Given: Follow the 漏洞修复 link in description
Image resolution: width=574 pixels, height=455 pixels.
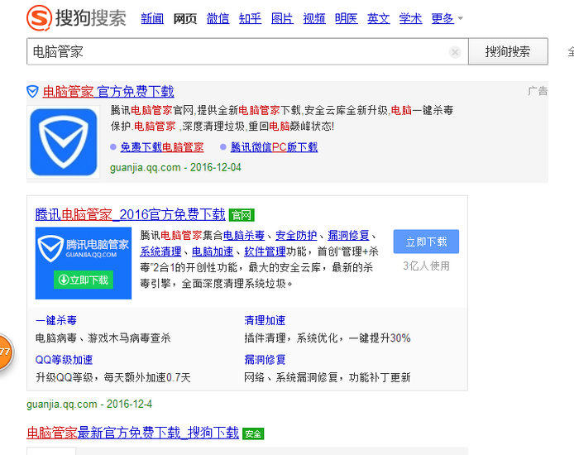Looking at the screenshot, I should coord(348,236).
